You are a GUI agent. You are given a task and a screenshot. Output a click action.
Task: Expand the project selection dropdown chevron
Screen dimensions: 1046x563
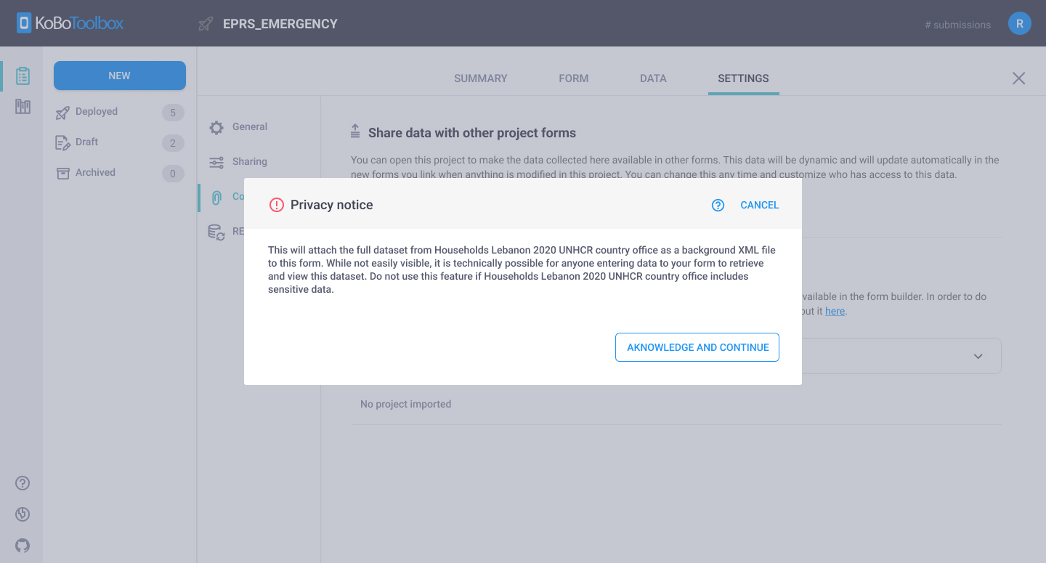click(976, 356)
